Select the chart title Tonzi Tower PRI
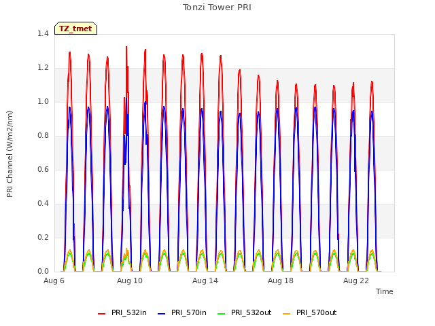The width and height of the screenshot is (435, 326). point(217,7)
